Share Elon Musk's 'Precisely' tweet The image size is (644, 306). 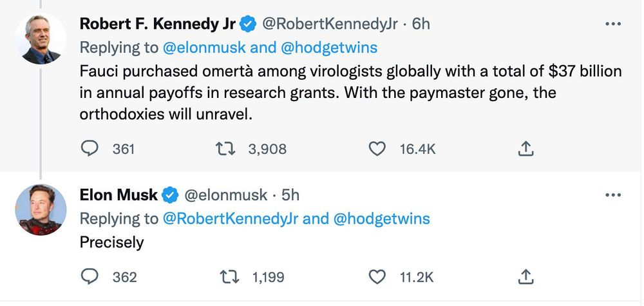pyautogui.click(x=526, y=277)
